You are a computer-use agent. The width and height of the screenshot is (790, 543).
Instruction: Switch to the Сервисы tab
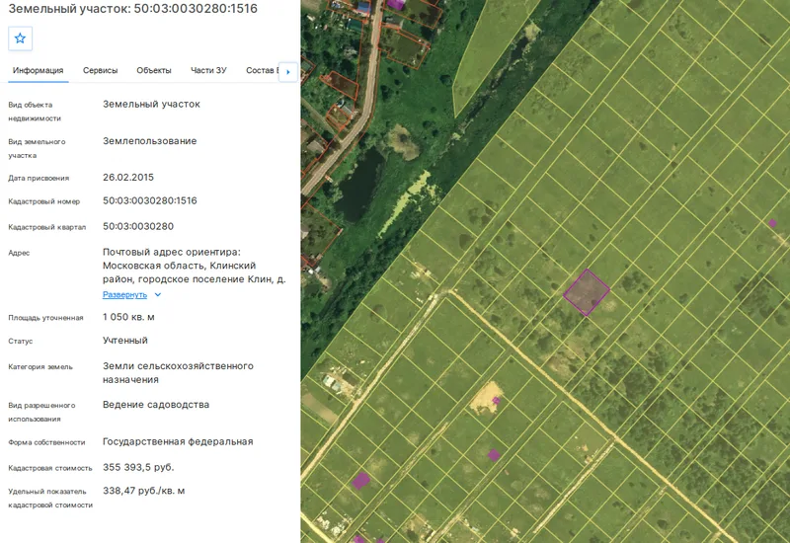[101, 70]
